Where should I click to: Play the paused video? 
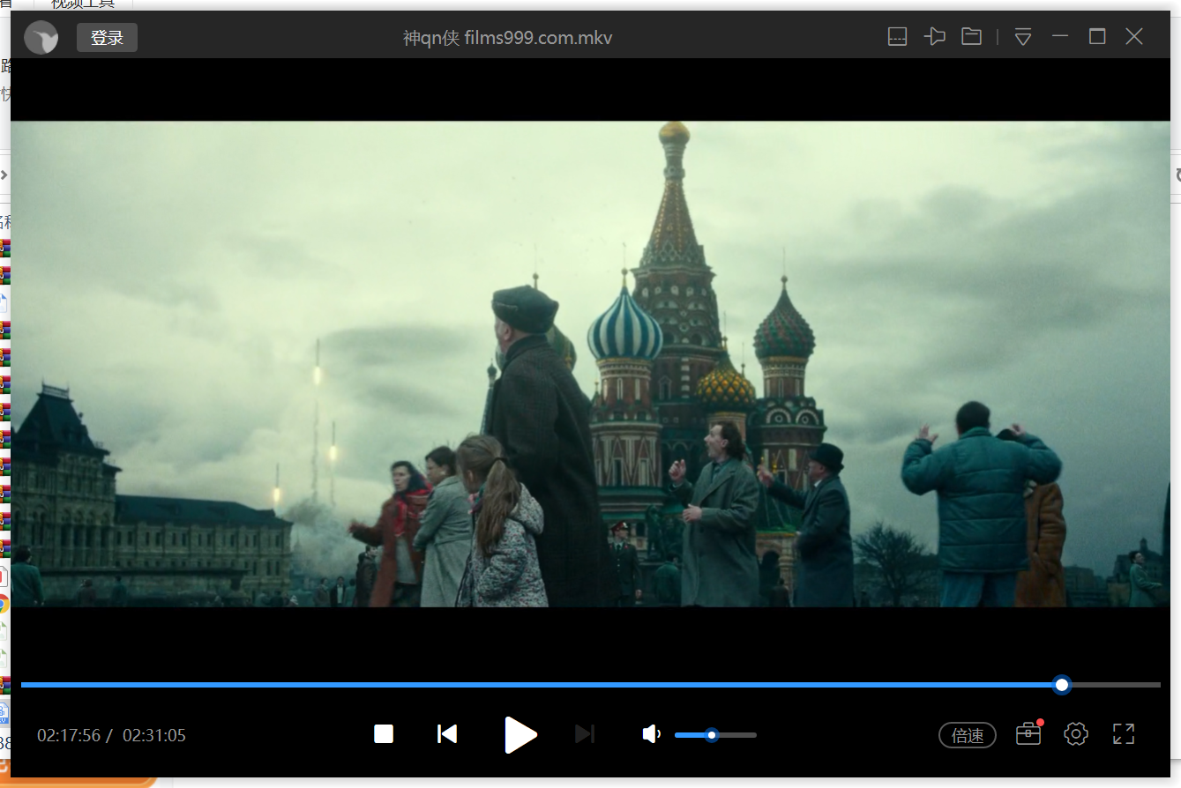point(520,734)
